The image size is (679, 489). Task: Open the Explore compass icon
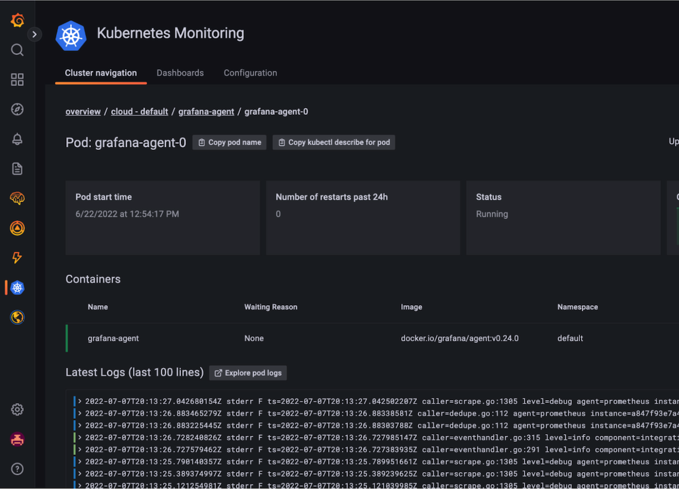click(17, 109)
